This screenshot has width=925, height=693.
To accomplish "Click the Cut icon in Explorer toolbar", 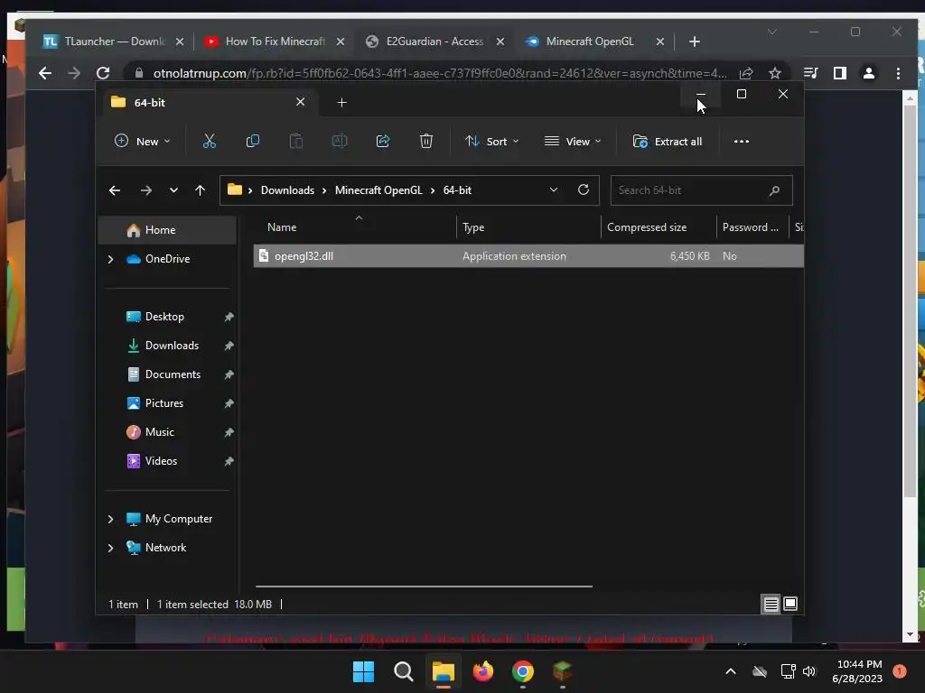I will pos(210,142).
